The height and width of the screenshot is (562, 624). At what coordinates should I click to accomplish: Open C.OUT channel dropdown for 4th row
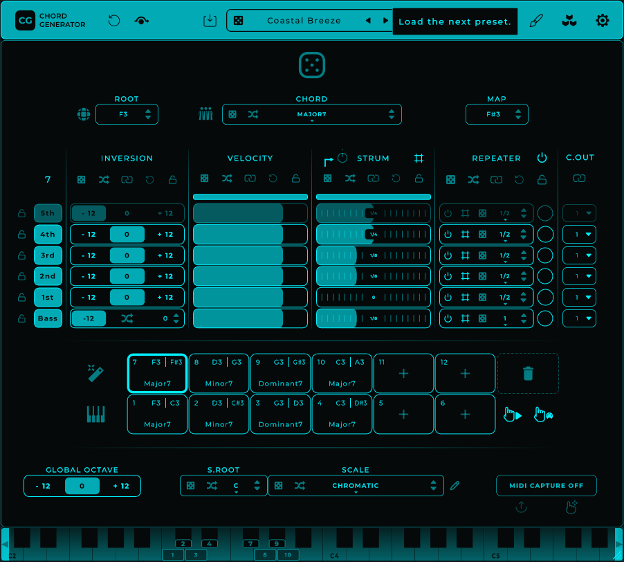[x=579, y=235]
